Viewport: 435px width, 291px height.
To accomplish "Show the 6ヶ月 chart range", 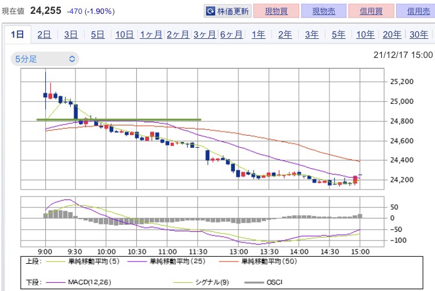I will point(231,35).
